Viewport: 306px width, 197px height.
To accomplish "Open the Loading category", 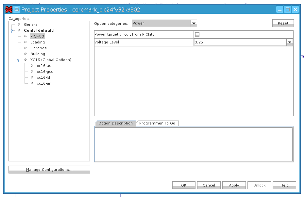I will (x=38, y=42).
